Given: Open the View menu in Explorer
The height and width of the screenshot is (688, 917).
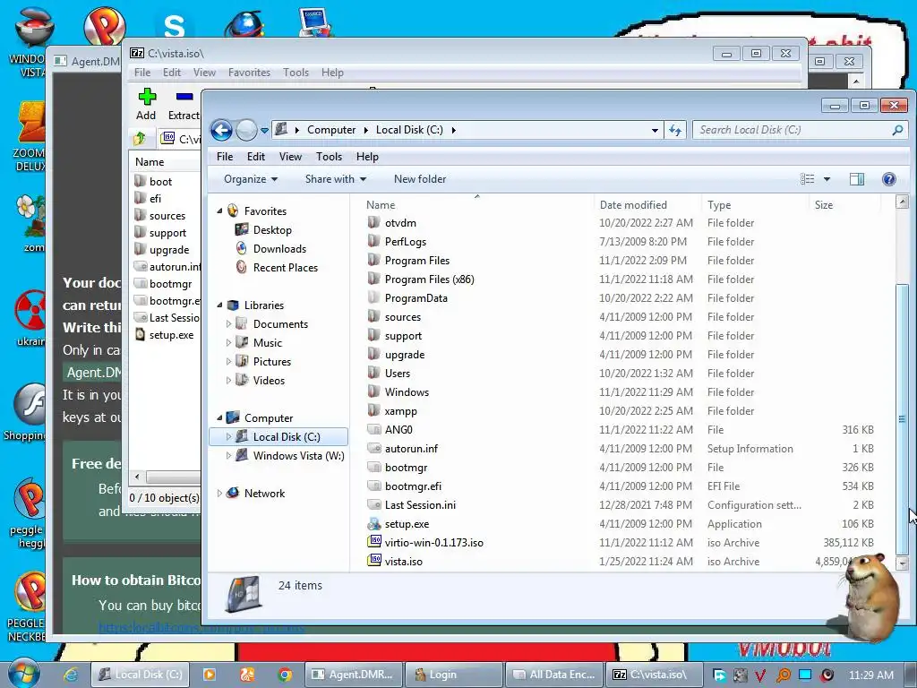Looking at the screenshot, I should (x=290, y=157).
